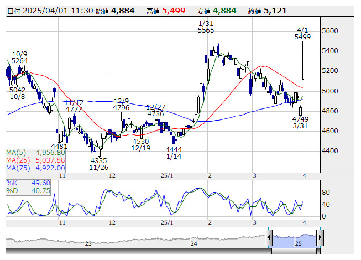
Task: Click the 25/1 month label under price chart
Action: click(x=167, y=176)
